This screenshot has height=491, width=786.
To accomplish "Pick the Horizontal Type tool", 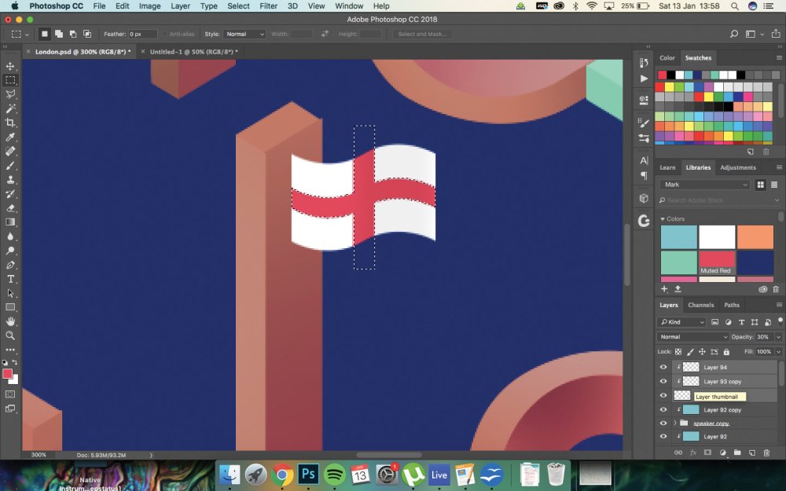I will (x=10, y=279).
